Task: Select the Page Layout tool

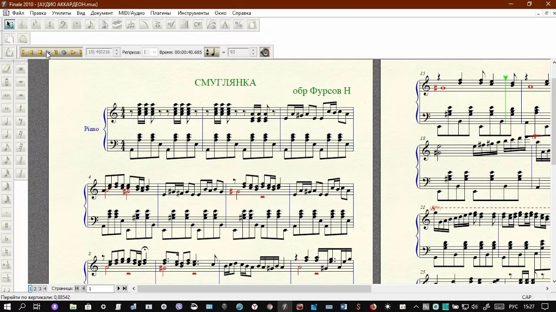Action: pos(252,25)
